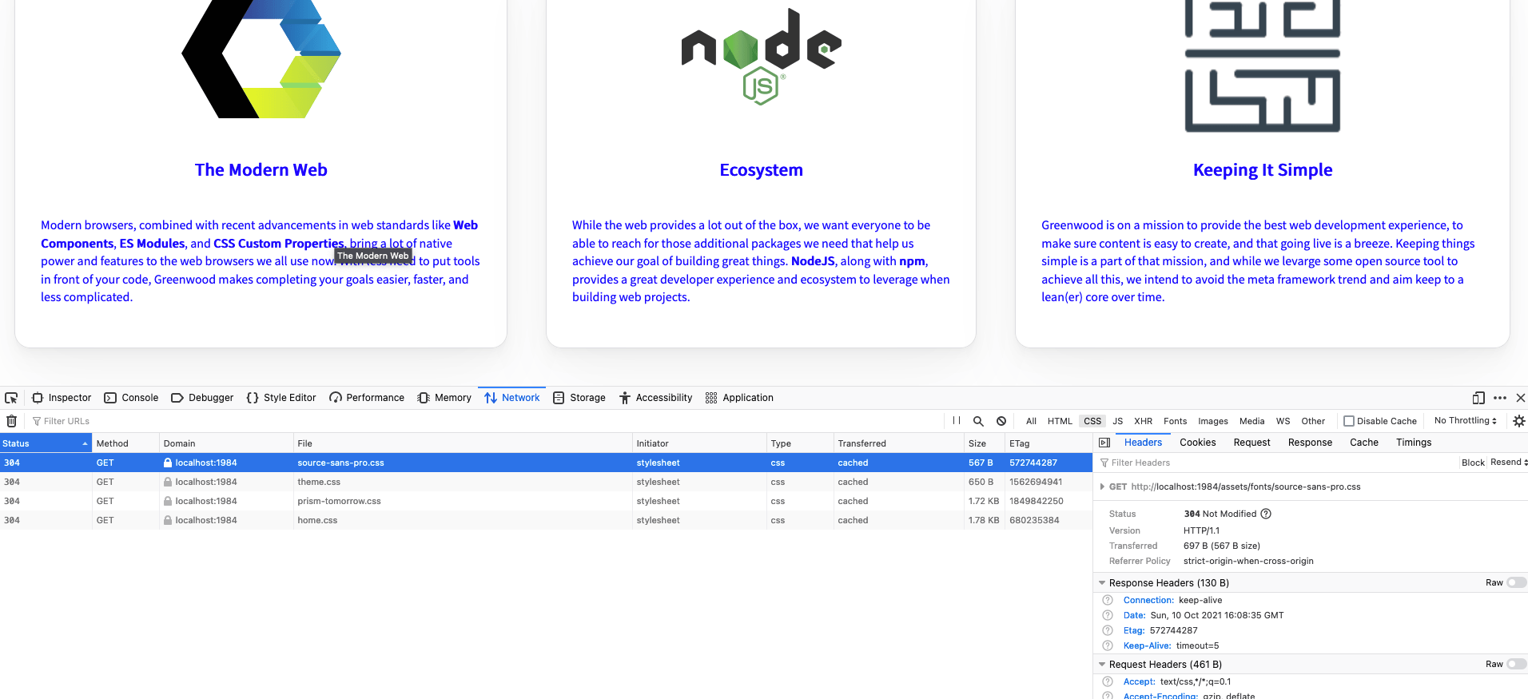Click the lock icon in the home.css row
Viewport: 1528px width, 699px height.
(x=168, y=520)
